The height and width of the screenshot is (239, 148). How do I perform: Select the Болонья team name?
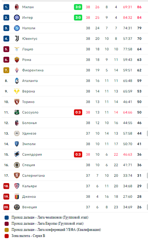[29, 123]
